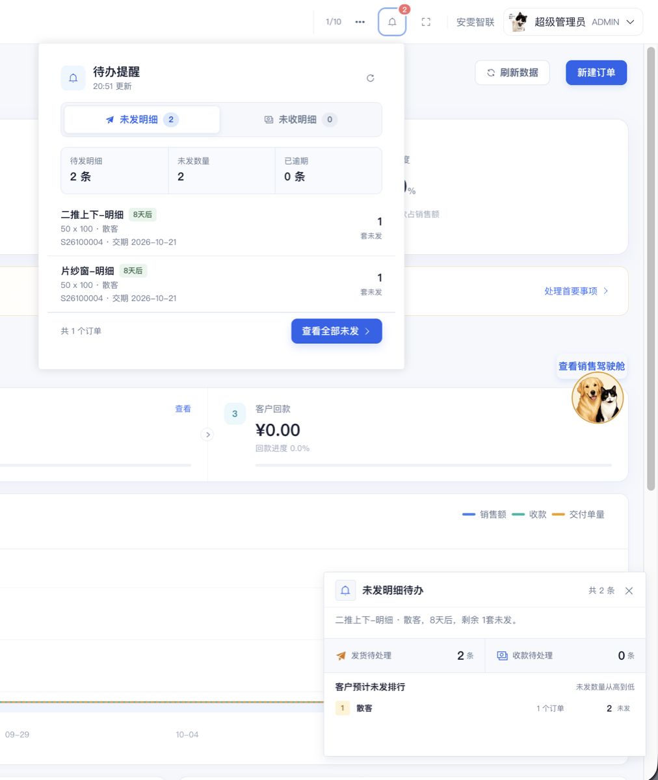The height and width of the screenshot is (780, 658).
Task: Click the 已逾期 0条 stat card
Action: click(328, 170)
